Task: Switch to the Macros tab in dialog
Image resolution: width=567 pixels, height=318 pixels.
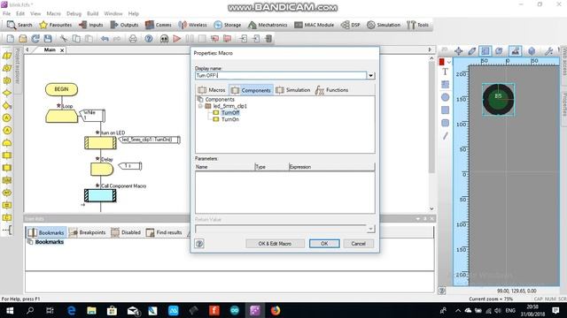Action: tap(212, 90)
